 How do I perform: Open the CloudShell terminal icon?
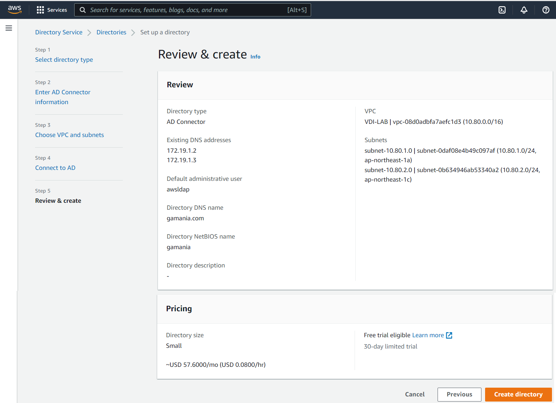(x=502, y=10)
